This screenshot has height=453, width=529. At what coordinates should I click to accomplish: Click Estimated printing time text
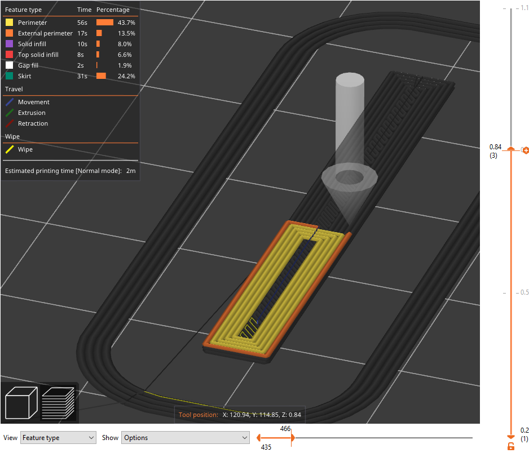click(x=70, y=171)
